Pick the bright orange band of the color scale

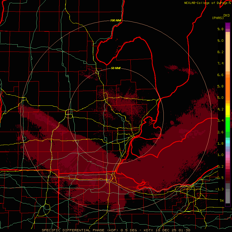228,89
